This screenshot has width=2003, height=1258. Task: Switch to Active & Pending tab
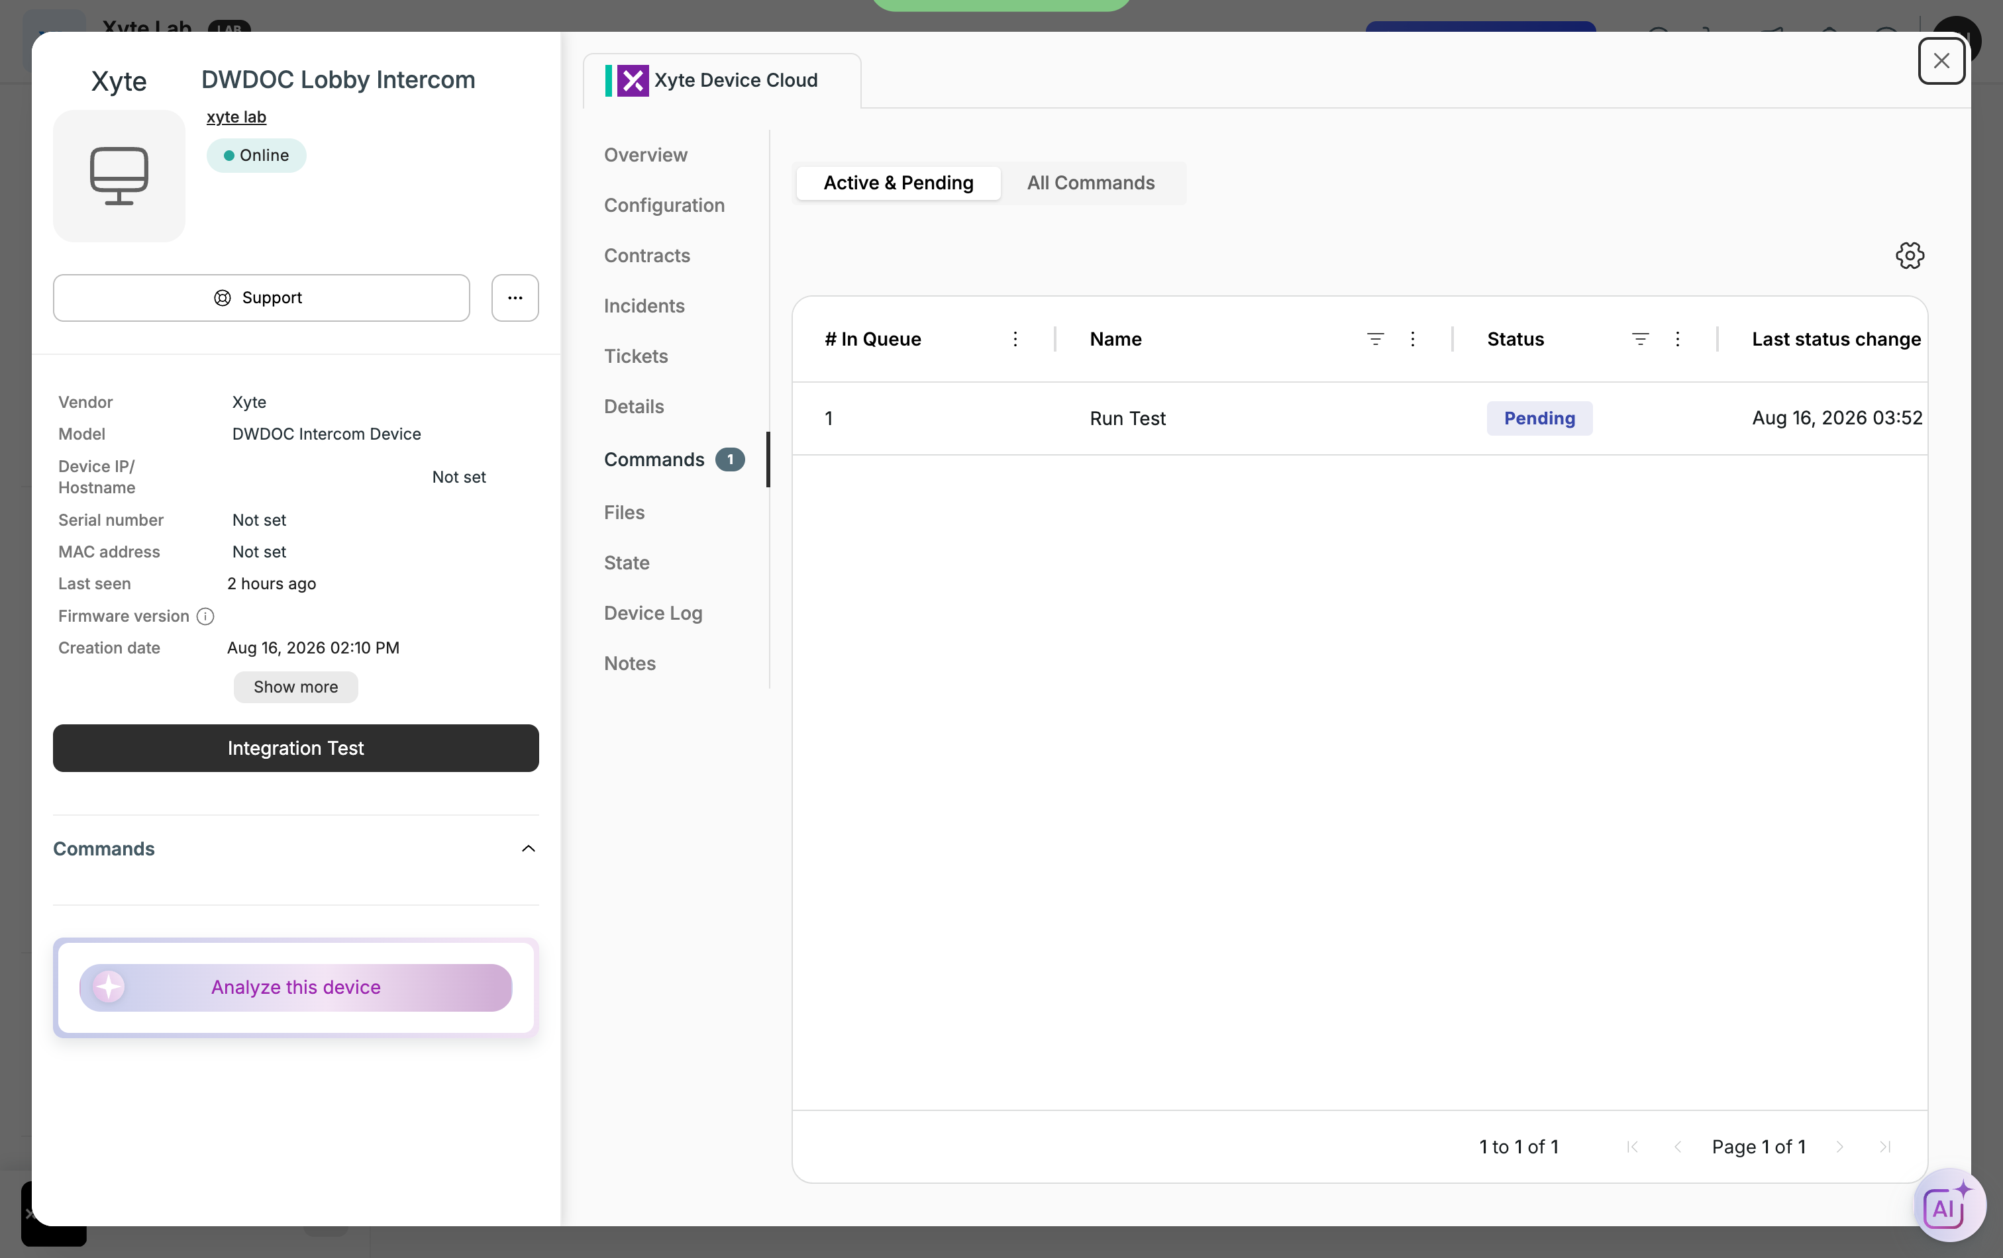pos(898,183)
